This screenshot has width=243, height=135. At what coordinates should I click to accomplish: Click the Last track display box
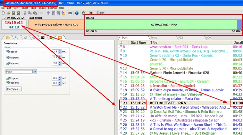(56, 25)
